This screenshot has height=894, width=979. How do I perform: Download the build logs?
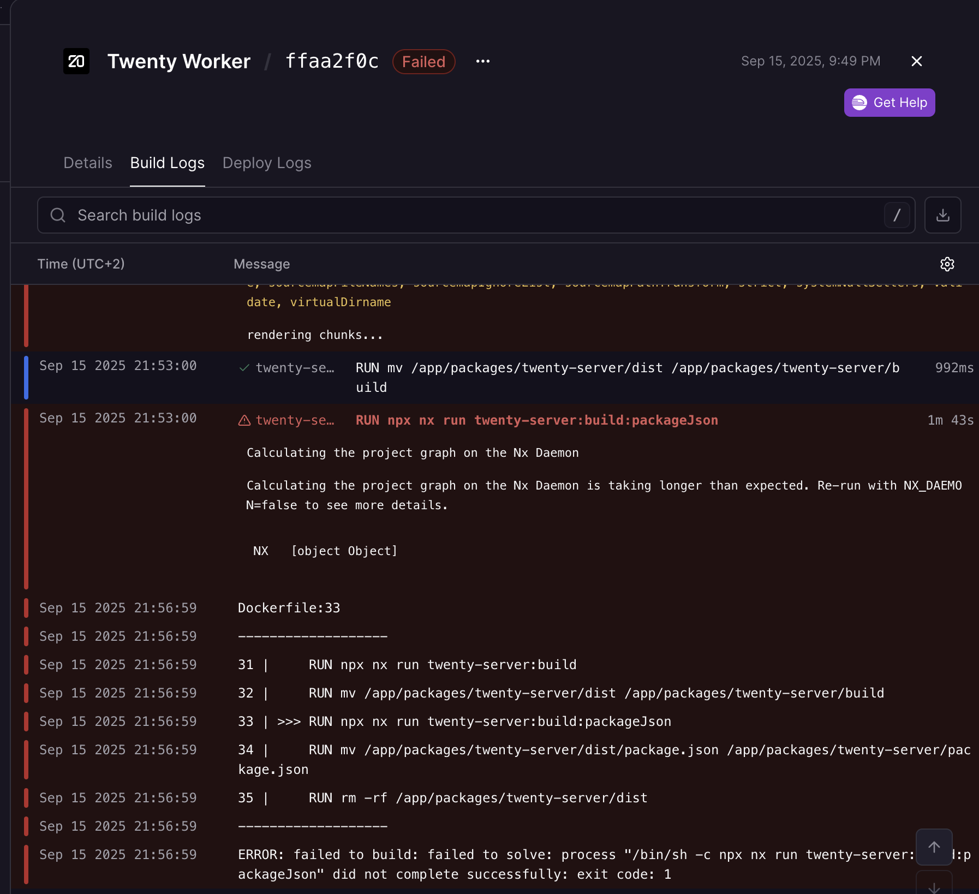click(943, 215)
